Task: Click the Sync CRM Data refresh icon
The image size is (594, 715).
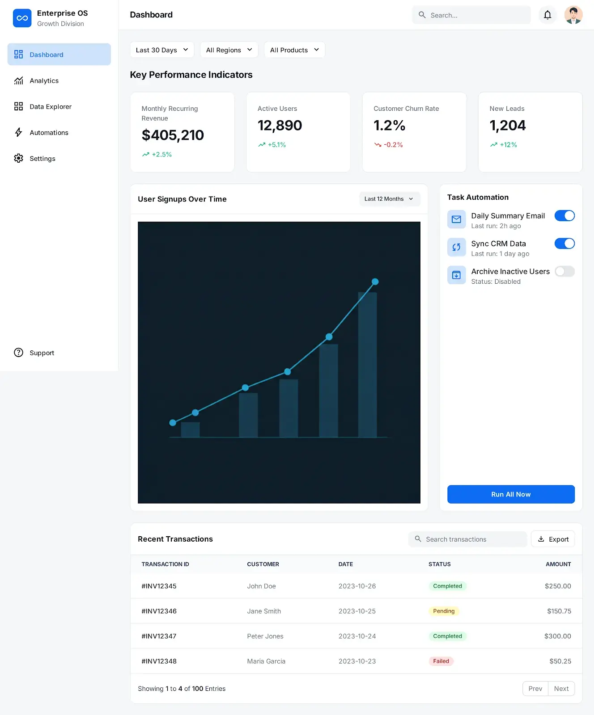Action: point(456,247)
